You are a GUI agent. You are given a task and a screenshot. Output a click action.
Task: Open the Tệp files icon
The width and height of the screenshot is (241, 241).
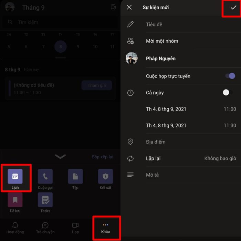click(x=75, y=176)
